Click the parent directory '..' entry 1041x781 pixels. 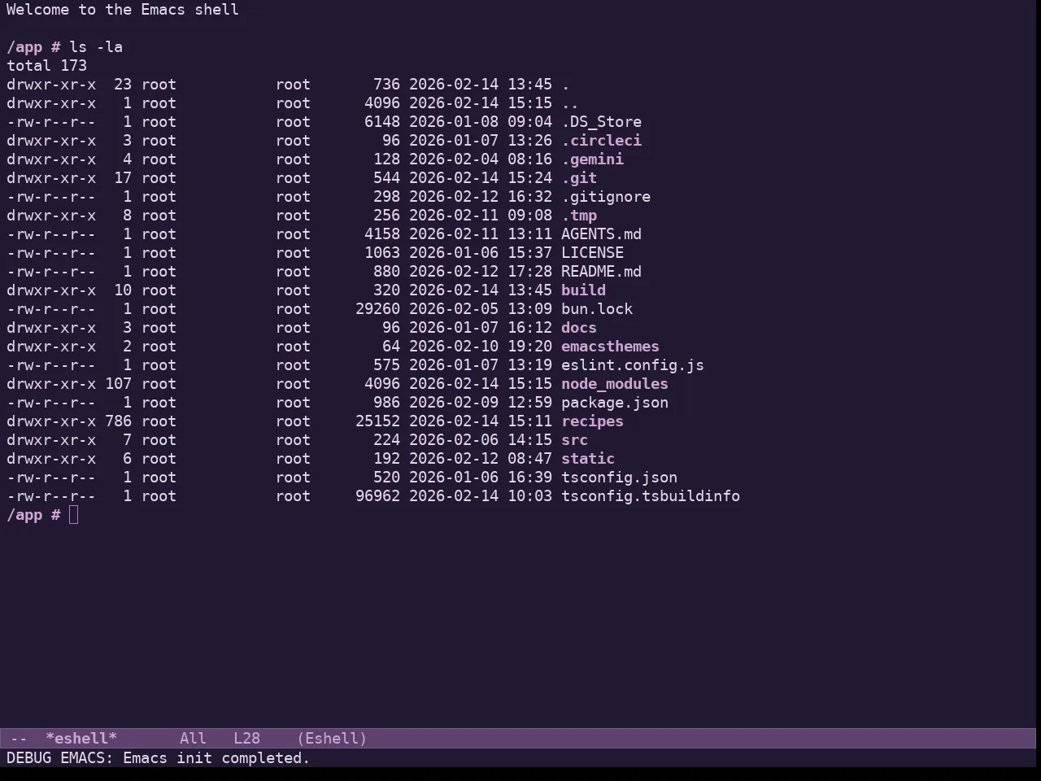(569, 103)
